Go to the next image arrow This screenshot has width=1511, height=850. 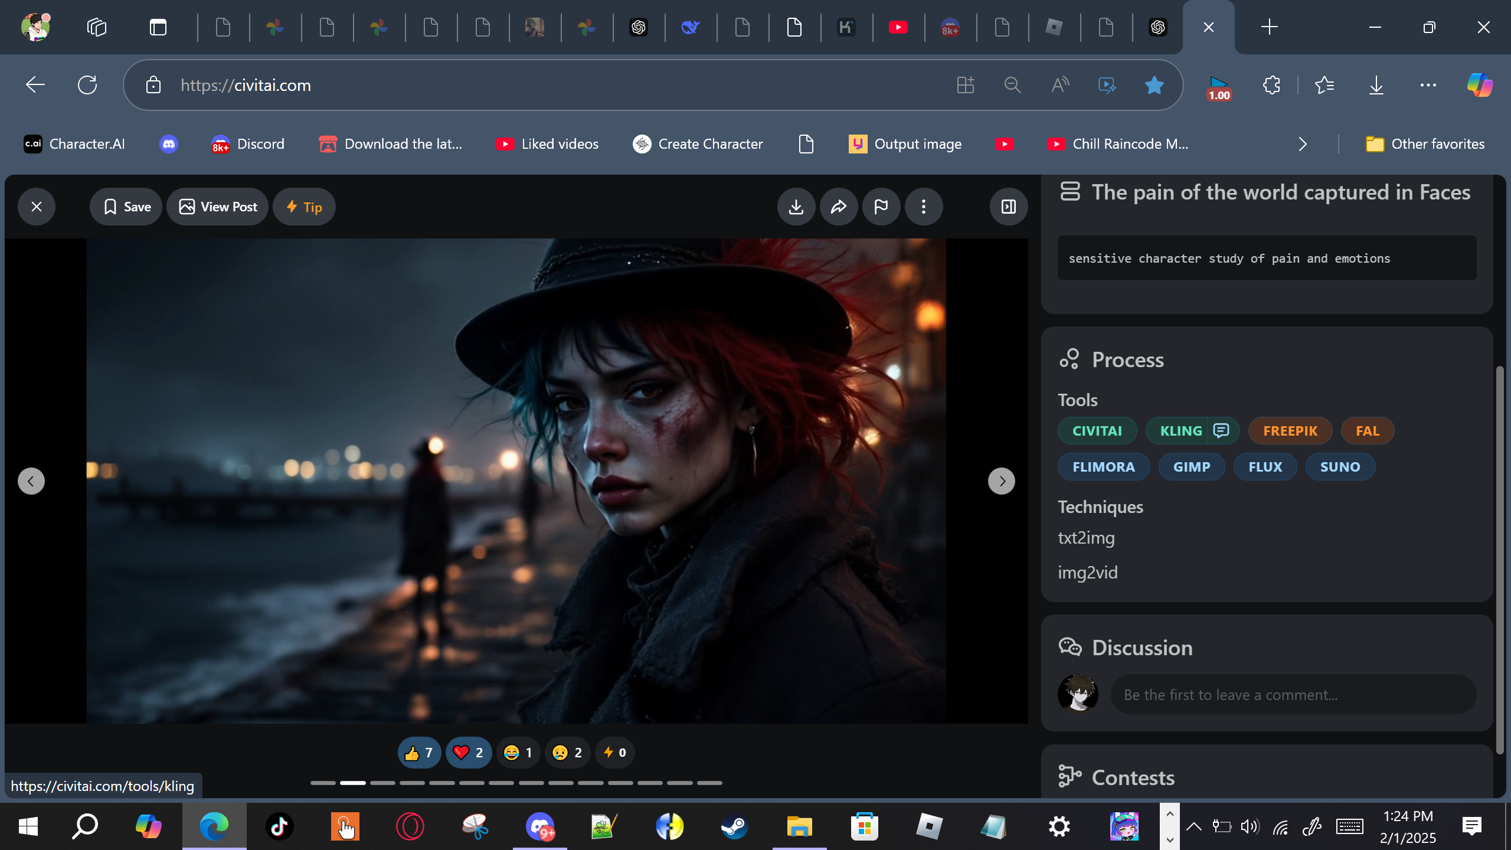(x=1002, y=481)
